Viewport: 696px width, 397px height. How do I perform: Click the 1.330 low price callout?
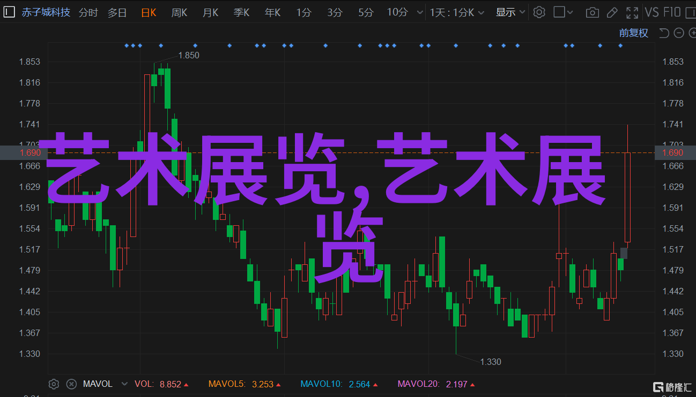pos(491,362)
